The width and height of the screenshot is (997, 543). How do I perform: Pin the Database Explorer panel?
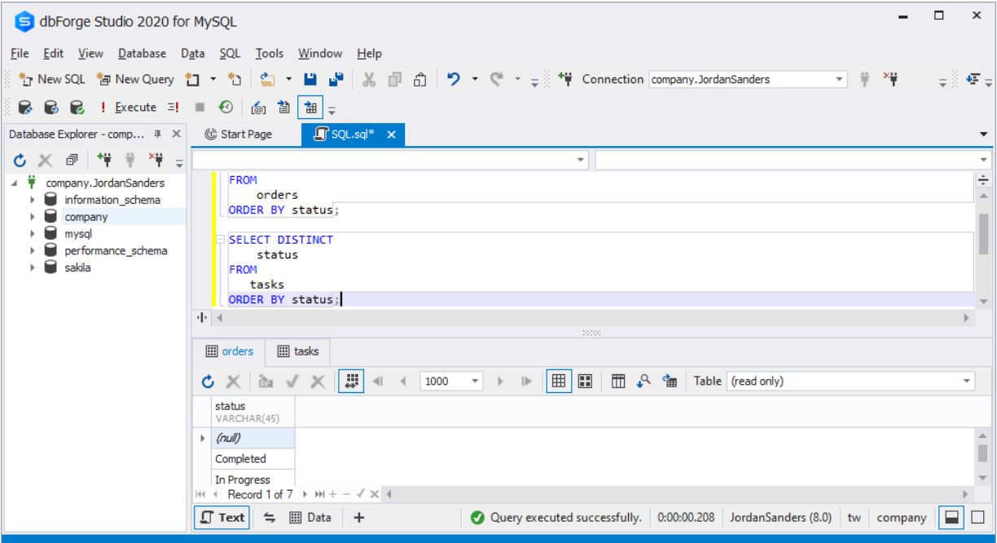coord(158,134)
